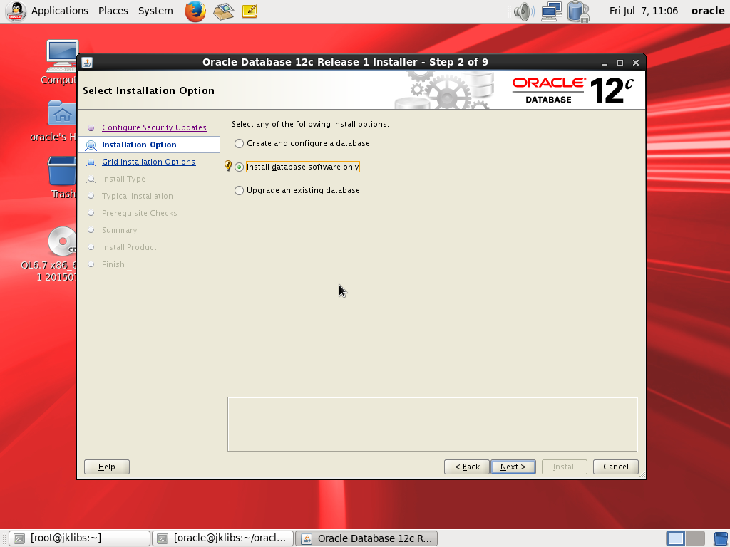Click the volume speaker icon

524,11
